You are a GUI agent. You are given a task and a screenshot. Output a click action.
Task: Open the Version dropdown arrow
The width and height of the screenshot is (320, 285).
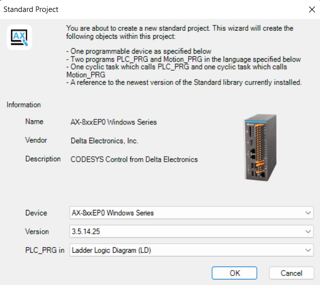click(309, 231)
